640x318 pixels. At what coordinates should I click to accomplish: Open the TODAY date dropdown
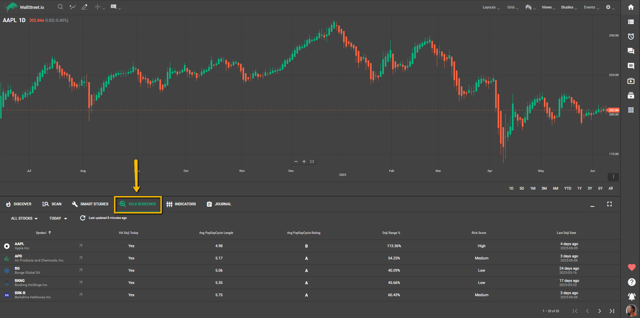click(x=58, y=218)
